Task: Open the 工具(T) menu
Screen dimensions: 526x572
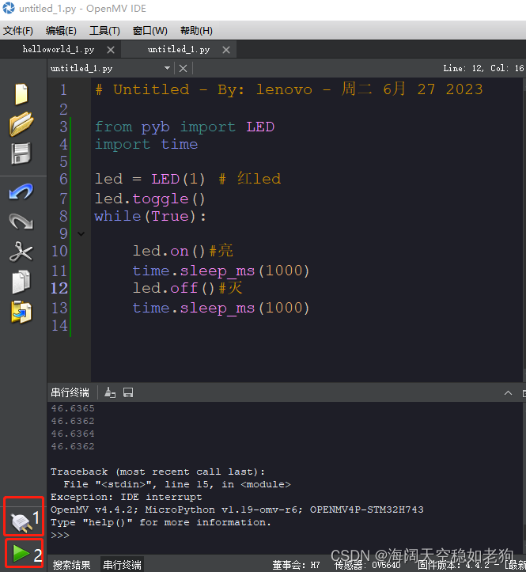Action: pos(104,31)
